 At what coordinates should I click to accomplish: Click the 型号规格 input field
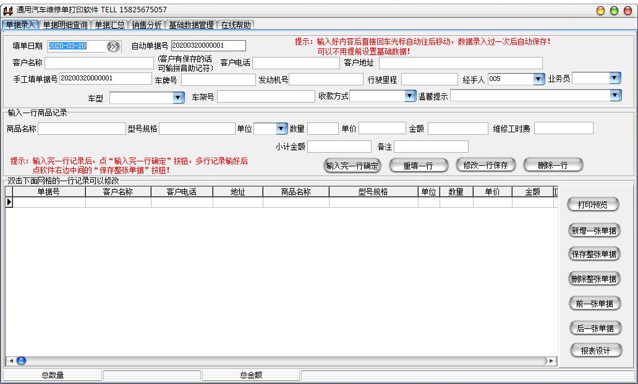click(x=197, y=129)
